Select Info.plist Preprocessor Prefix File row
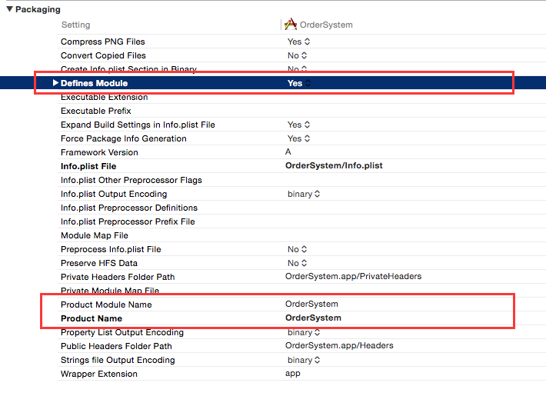The height and width of the screenshot is (396, 546). [301, 221]
